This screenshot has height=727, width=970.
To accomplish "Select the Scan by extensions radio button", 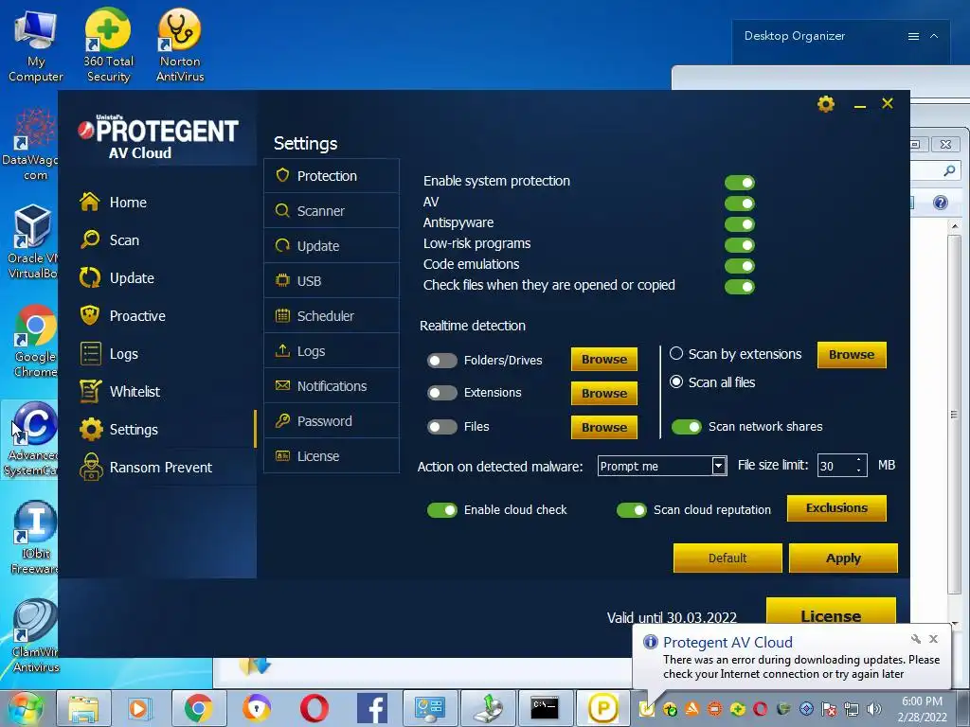I will coord(676,354).
